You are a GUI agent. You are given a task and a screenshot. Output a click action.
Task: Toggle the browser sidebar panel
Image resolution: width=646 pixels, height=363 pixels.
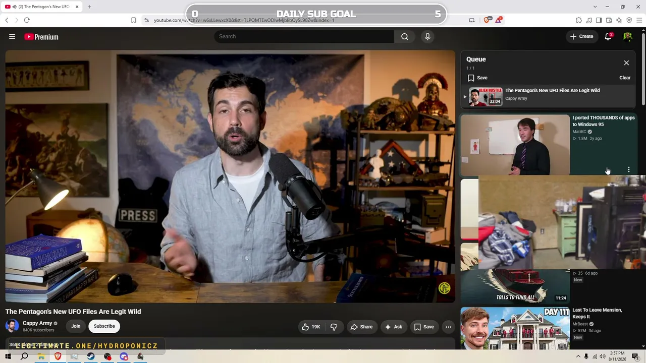click(599, 20)
